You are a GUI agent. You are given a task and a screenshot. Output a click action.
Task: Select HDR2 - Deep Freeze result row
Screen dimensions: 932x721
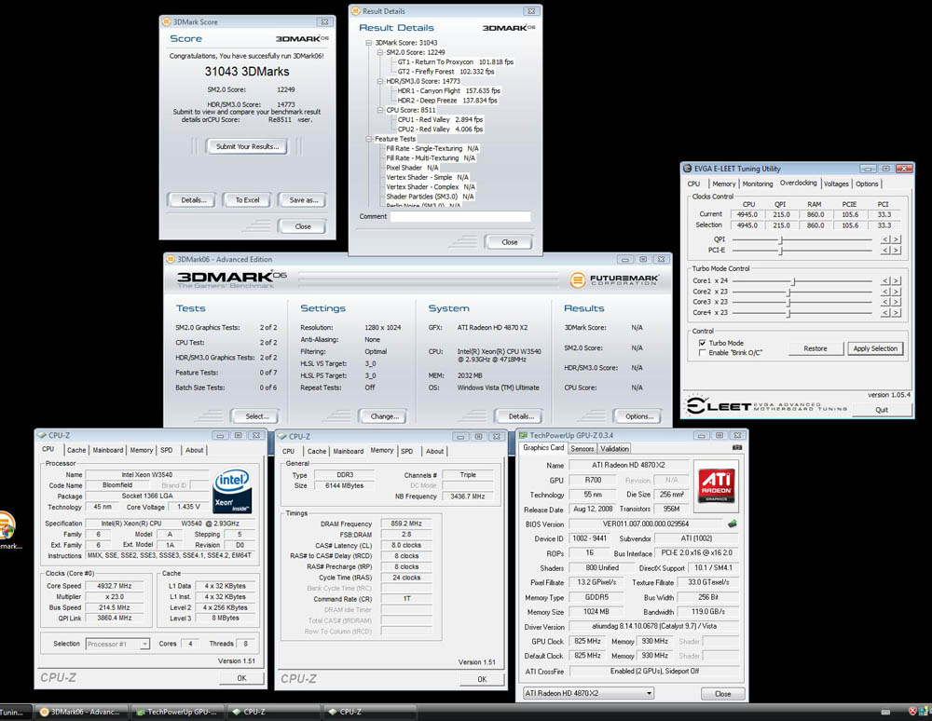[447, 101]
